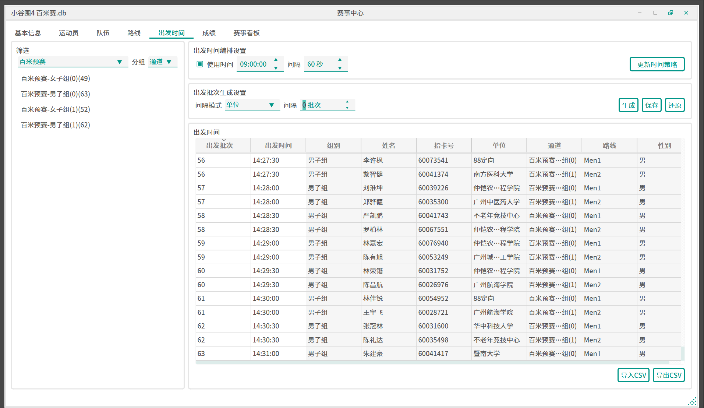Open the 赛事看板 tab

246,33
